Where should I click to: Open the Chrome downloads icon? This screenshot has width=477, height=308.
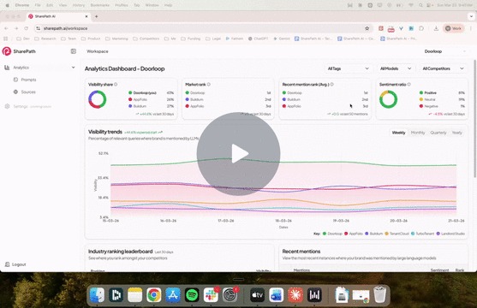pos(436,28)
